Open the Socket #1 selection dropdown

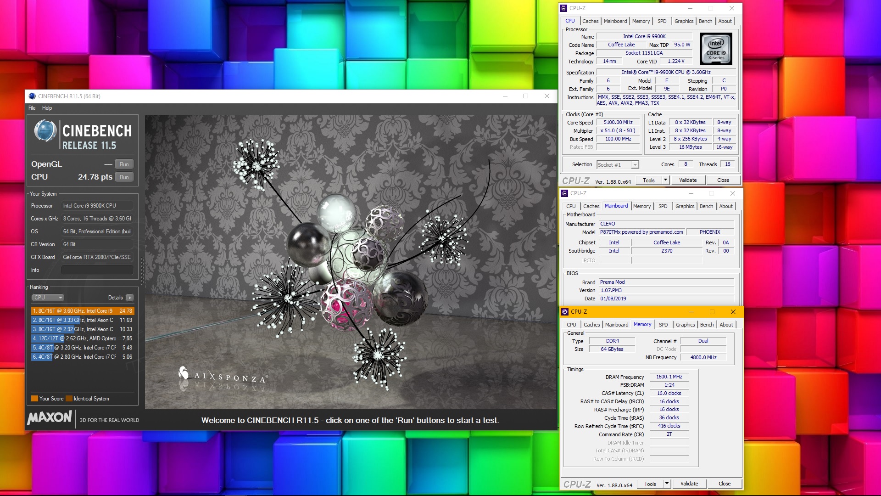click(x=618, y=165)
